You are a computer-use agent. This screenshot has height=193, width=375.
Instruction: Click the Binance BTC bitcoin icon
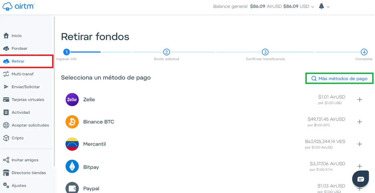[72, 122]
